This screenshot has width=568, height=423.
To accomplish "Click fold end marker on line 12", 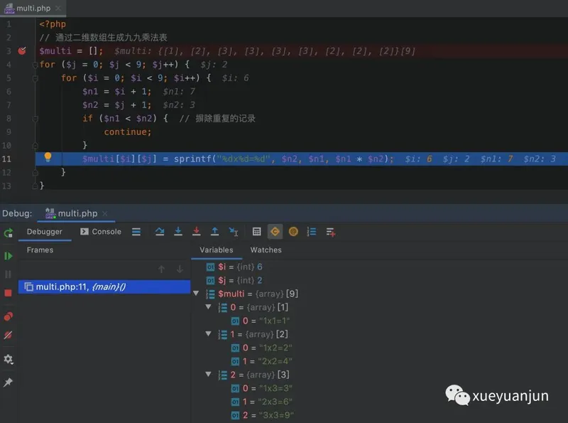I will 35,173.
